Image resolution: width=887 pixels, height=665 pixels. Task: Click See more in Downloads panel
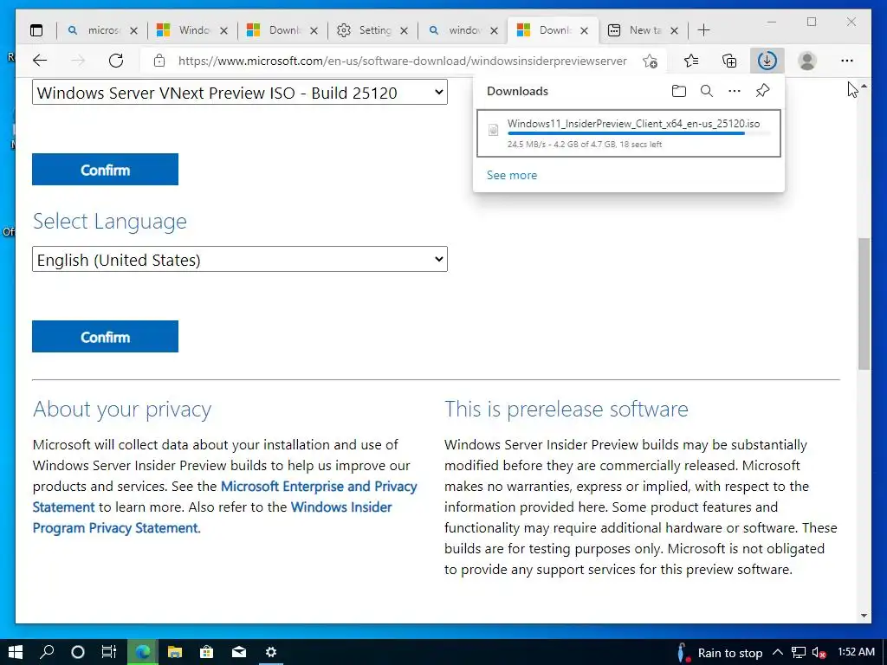(512, 175)
